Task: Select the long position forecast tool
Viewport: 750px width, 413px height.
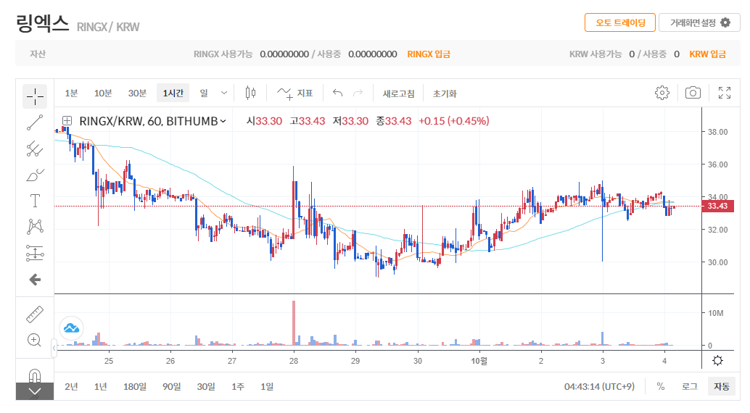Action: pos(35,253)
